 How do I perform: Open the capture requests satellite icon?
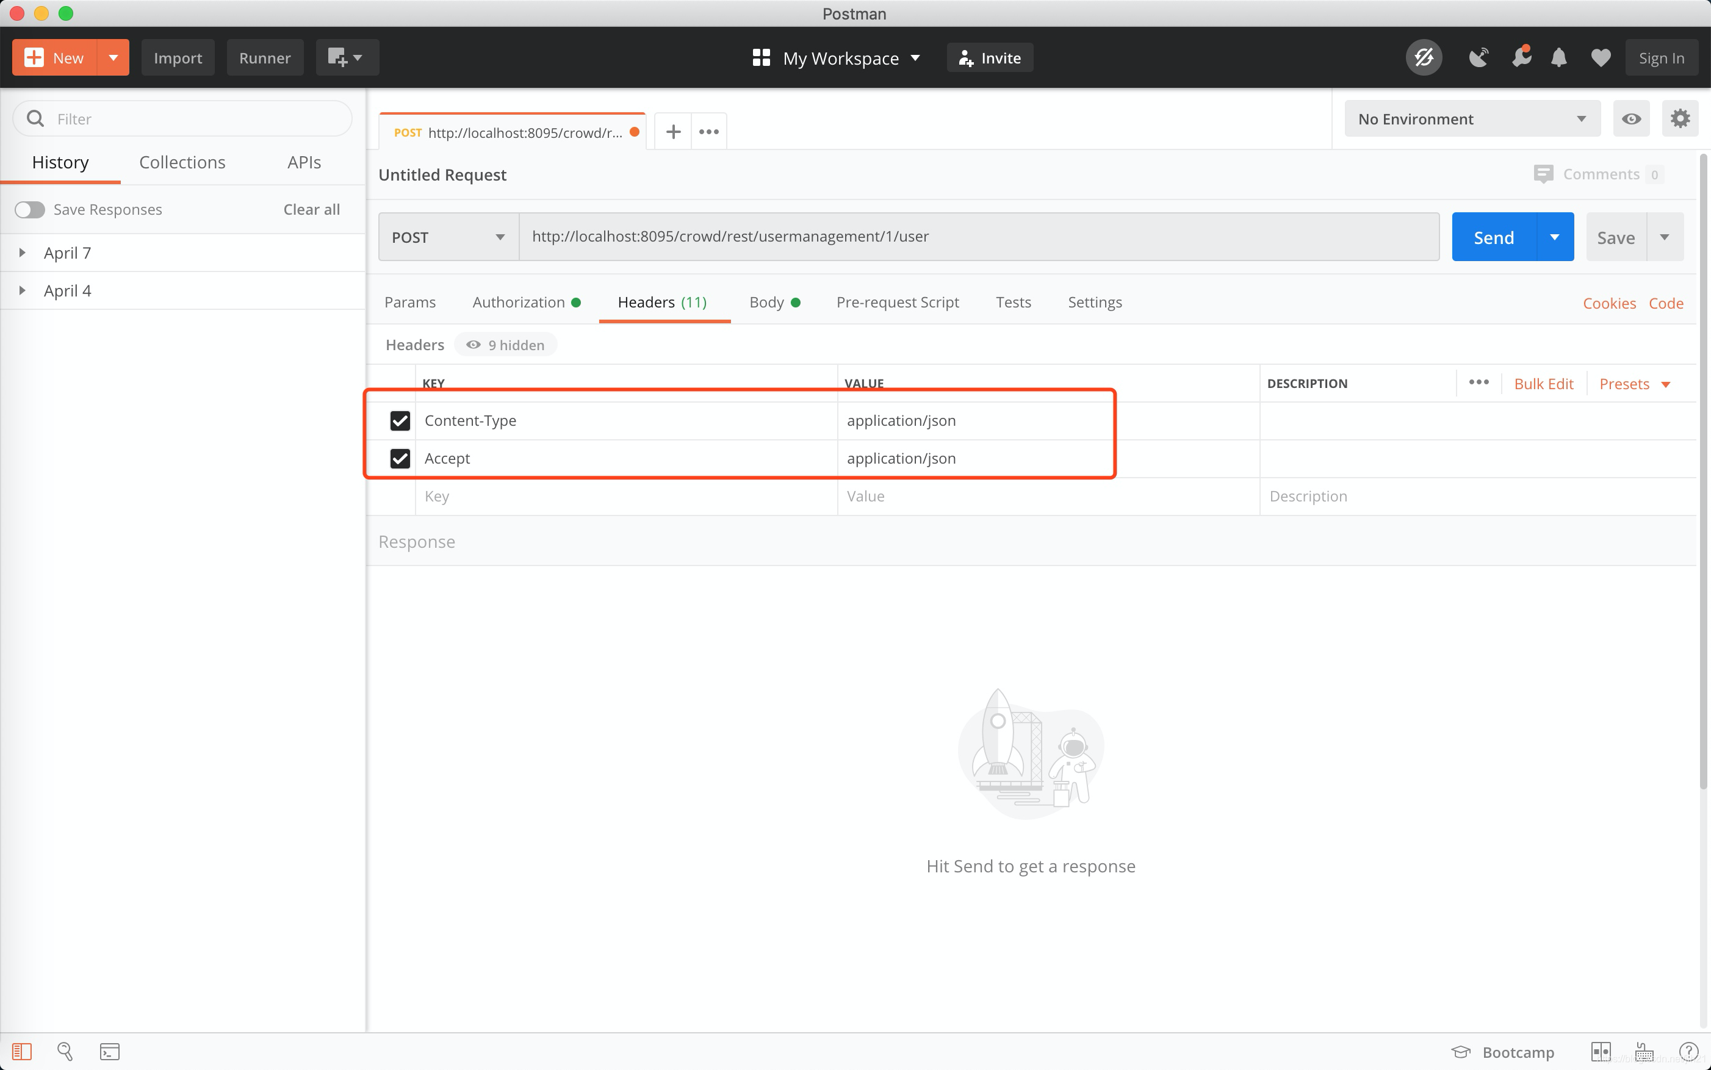[x=1479, y=57]
